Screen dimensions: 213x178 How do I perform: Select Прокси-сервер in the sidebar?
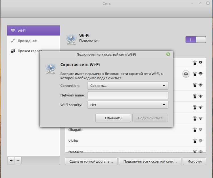coord(34,51)
